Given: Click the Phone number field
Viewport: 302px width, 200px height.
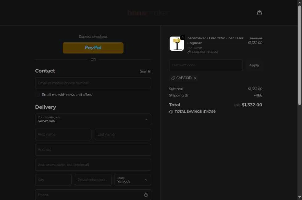Looking at the screenshot, I should [x=93, y=195].
